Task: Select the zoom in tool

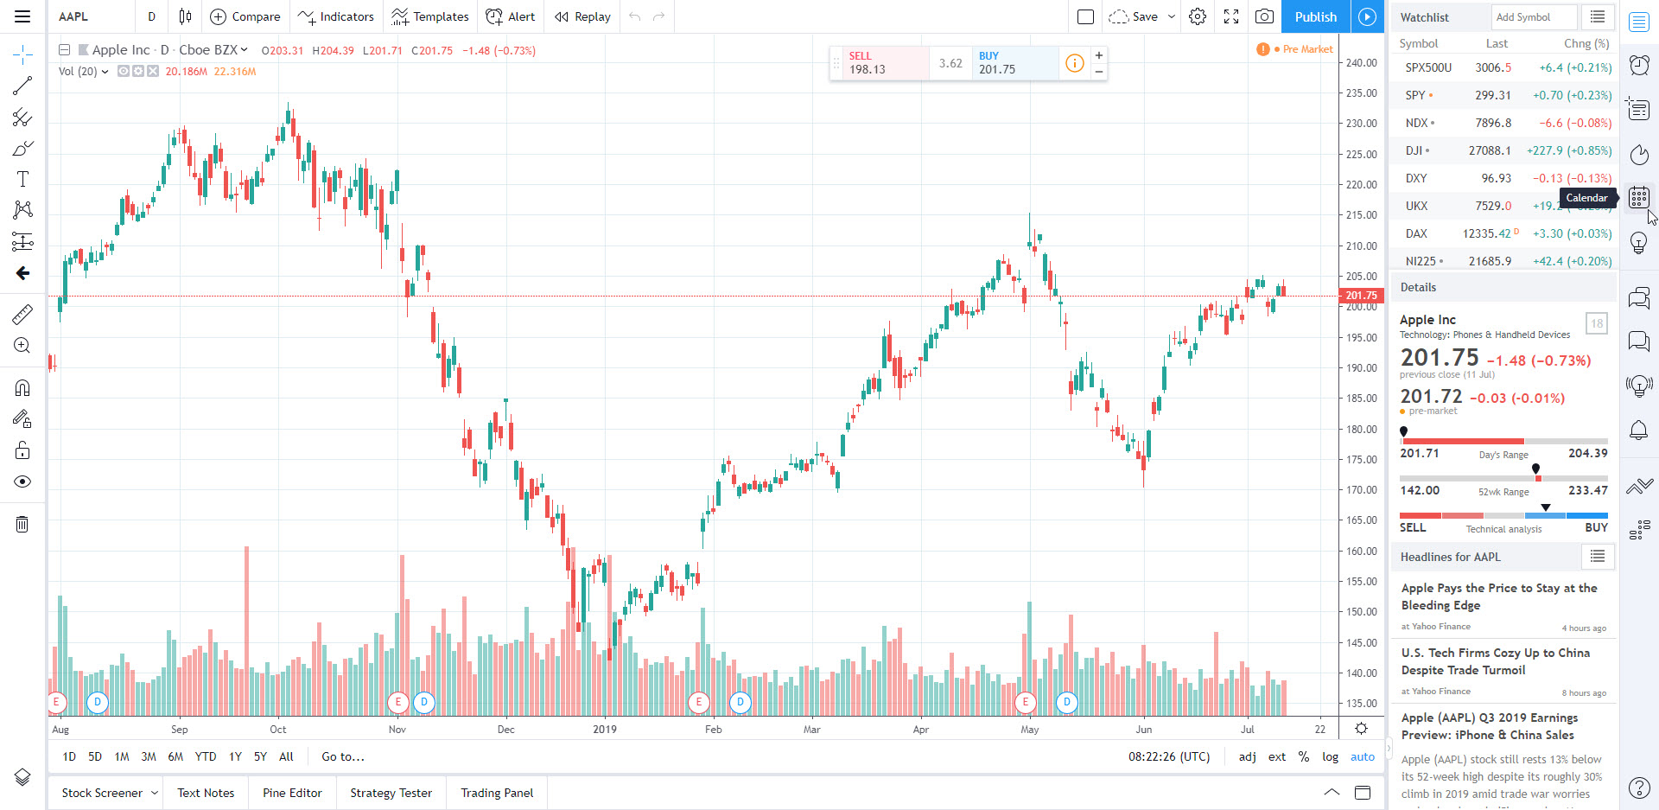Action: click(22, 345)
